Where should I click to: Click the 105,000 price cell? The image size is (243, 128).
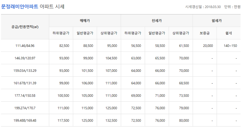click(x=87, y=95)
